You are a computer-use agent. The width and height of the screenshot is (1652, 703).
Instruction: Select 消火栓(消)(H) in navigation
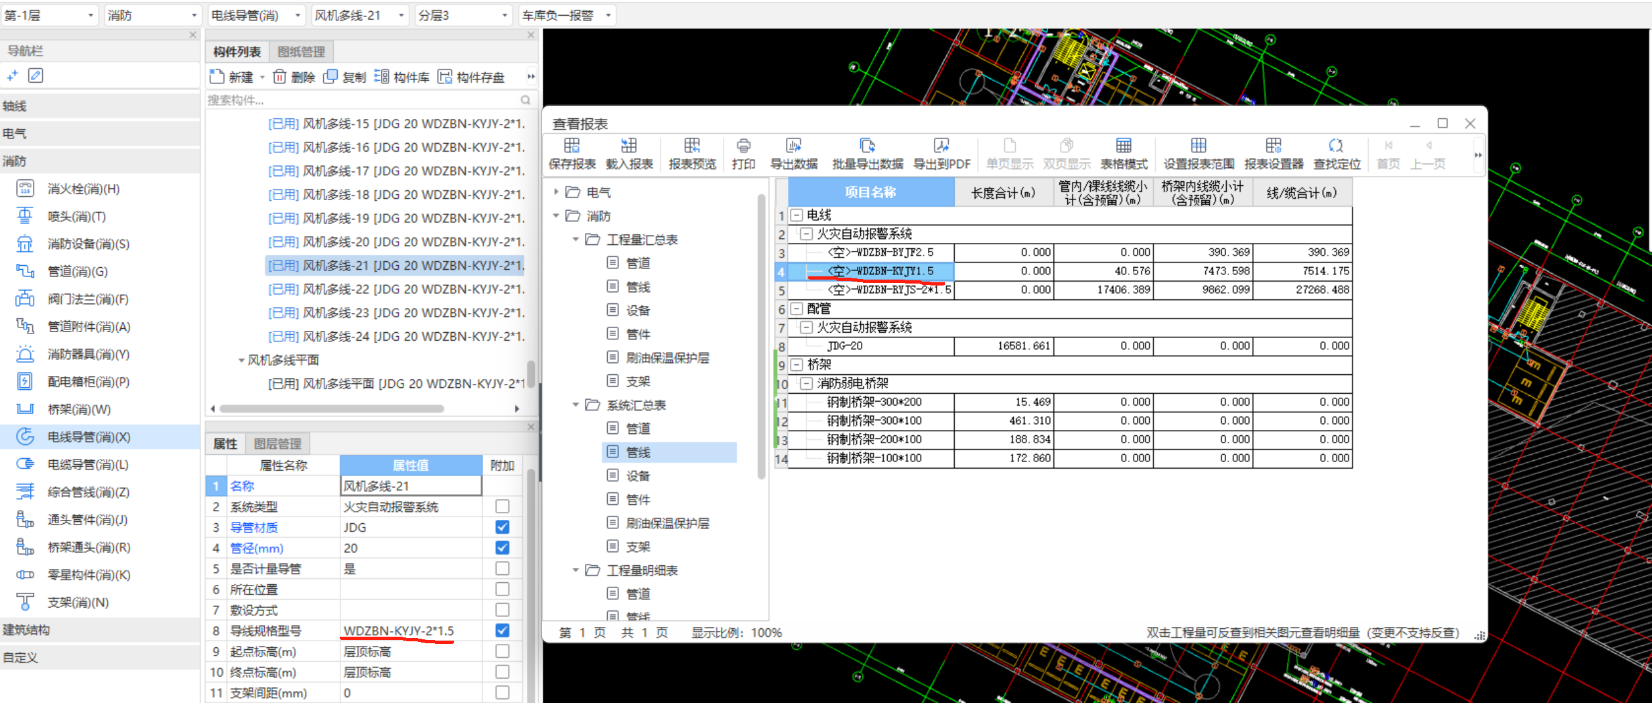point(83,189)
